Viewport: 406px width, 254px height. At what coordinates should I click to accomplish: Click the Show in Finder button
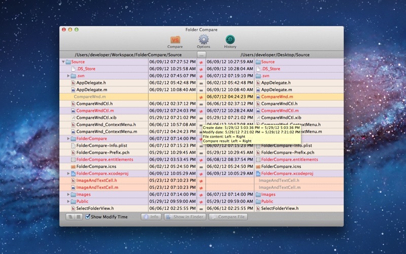185,217
